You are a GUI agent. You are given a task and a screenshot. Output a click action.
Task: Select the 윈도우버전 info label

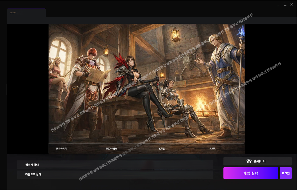[111, 149]
